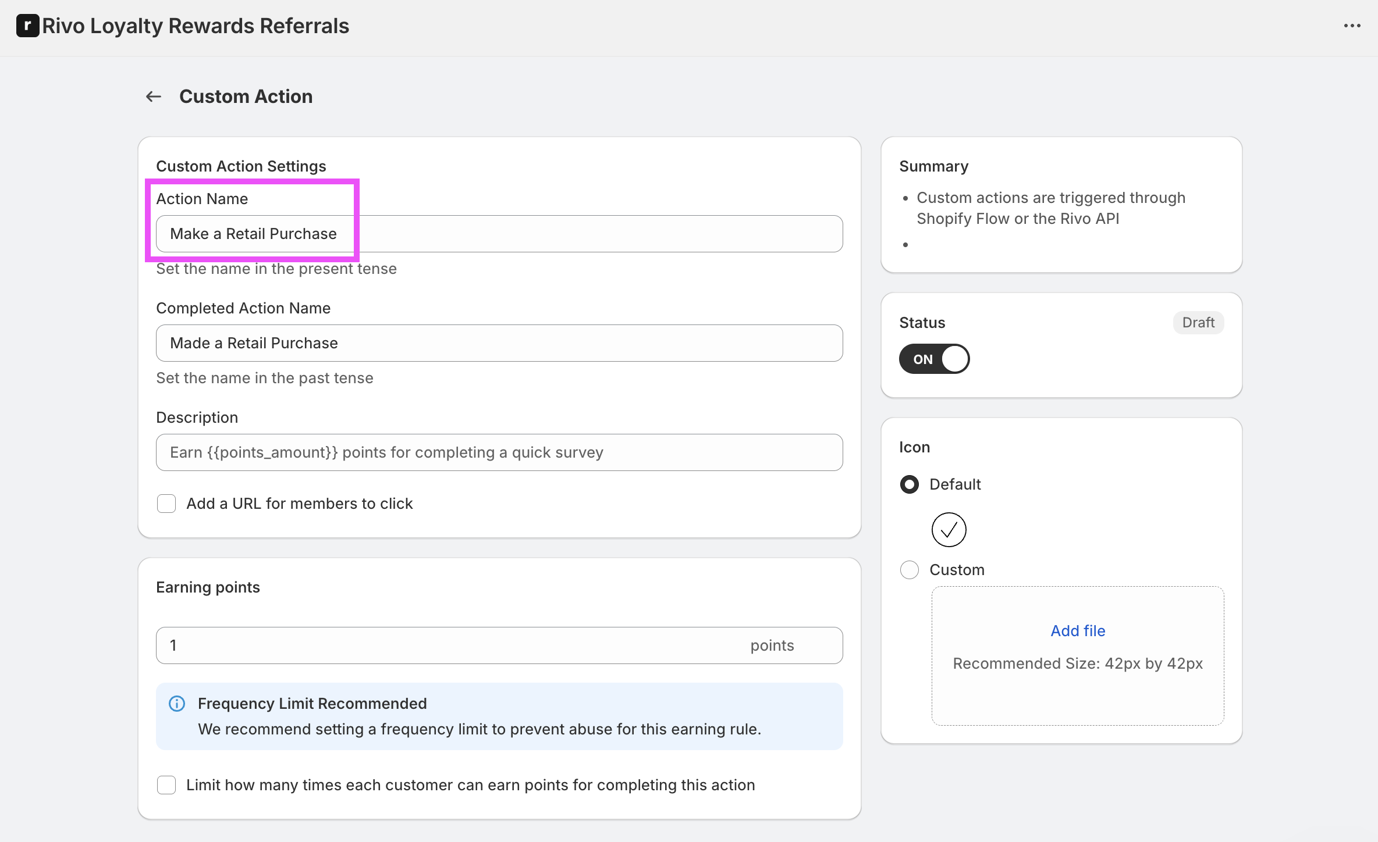The image size is (1378, 842).
Task: Click the Description text field
Action: 499,452
